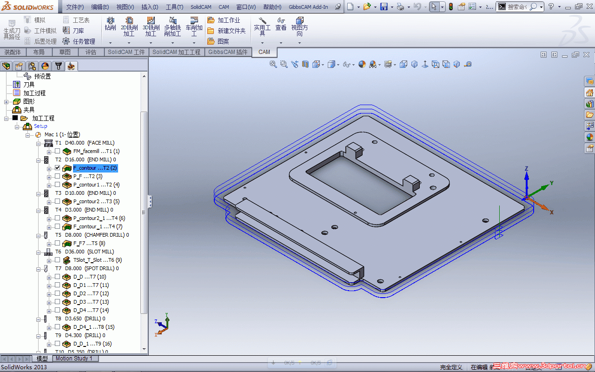This screenshot has width=595, height=372.
Task: Uncheck the F_contour T2 (2) checkbox
Action: click(x=57, y=168)
